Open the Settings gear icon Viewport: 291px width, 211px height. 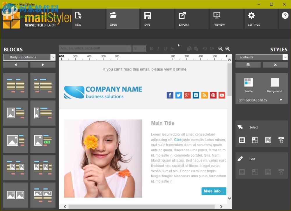[x=251, y=15]
